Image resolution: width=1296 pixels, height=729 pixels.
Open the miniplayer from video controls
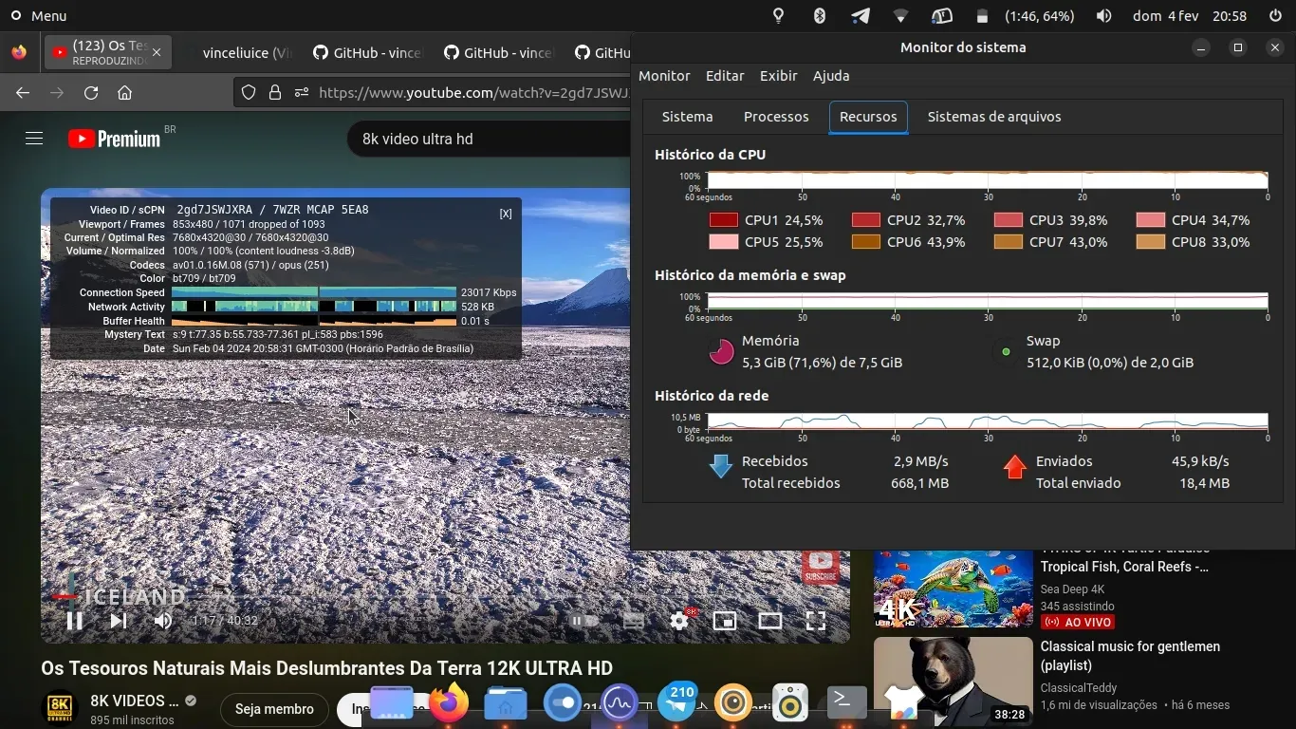(x=725, y=621)
